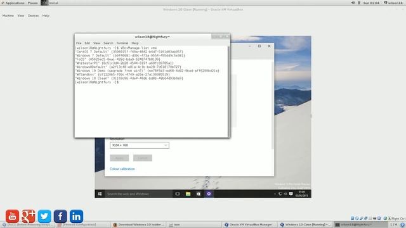Viewport: 406px width, 228px height.
Task: Click the "VBoxManage list vms" command line
Action: click(x=115, y=48)
